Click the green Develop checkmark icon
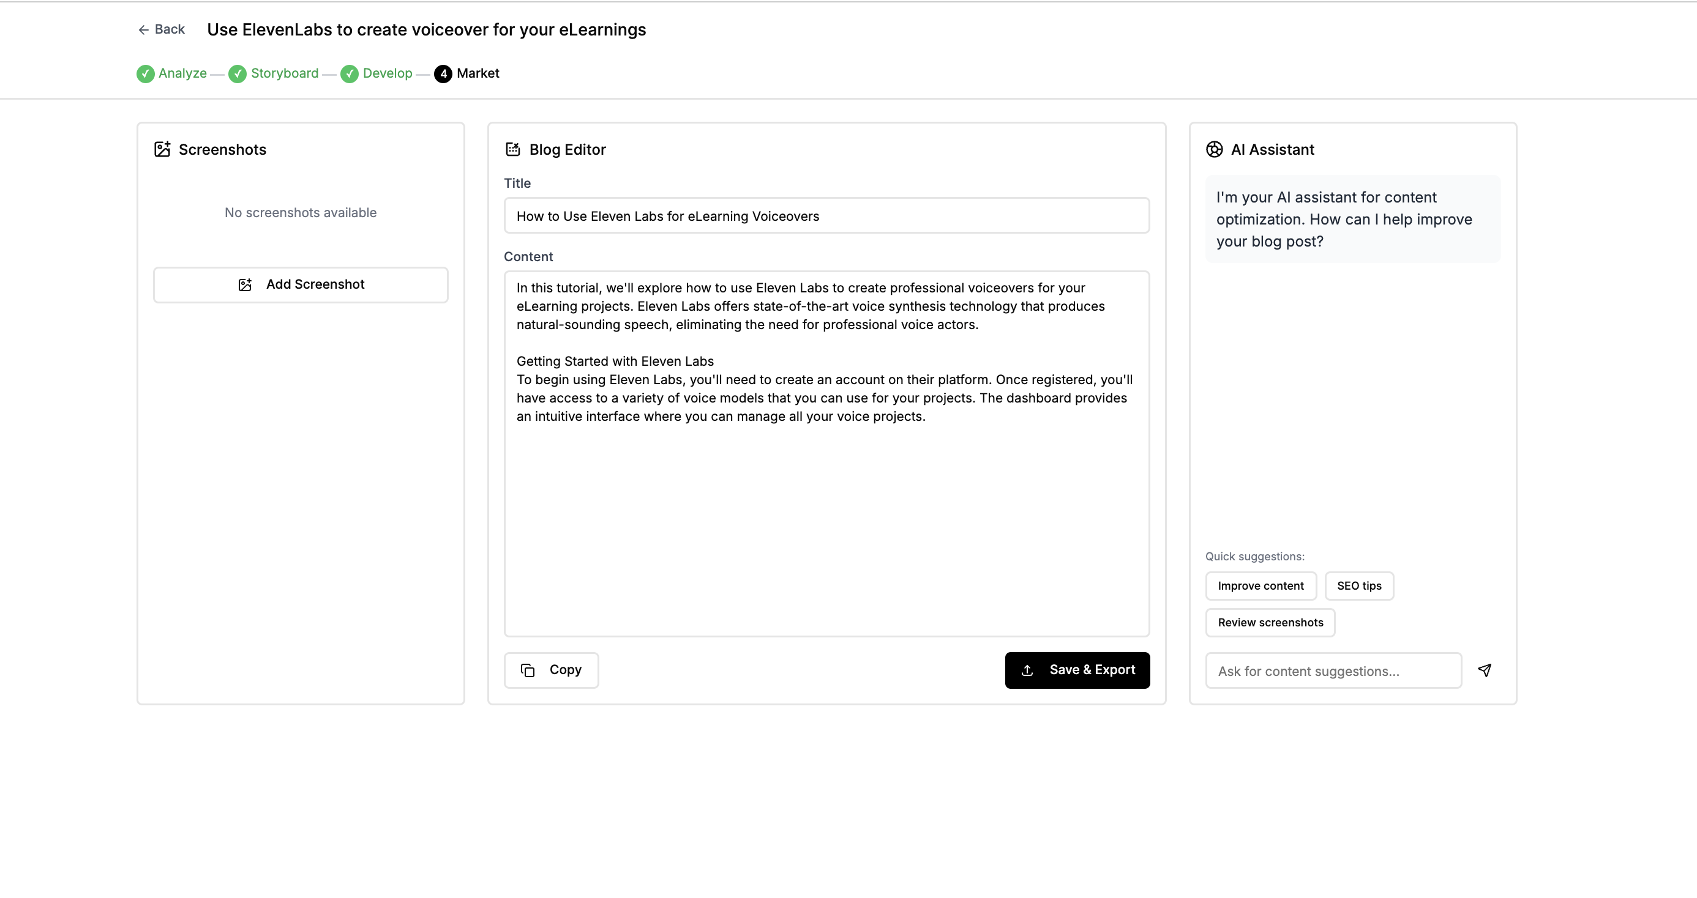This screenshot has width=1697, height=898. pyautogui.click(x=350, y=74)
